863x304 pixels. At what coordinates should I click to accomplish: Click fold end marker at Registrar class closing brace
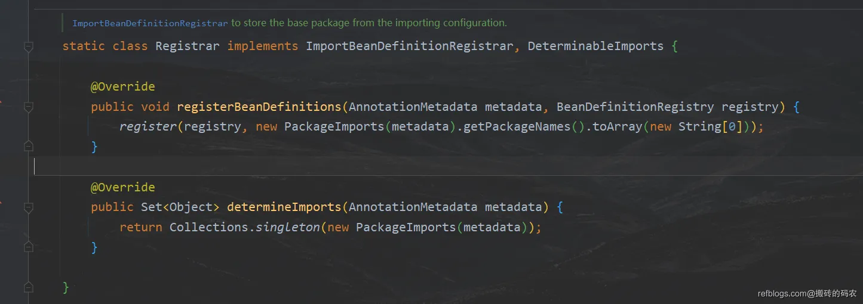[28, 287]
